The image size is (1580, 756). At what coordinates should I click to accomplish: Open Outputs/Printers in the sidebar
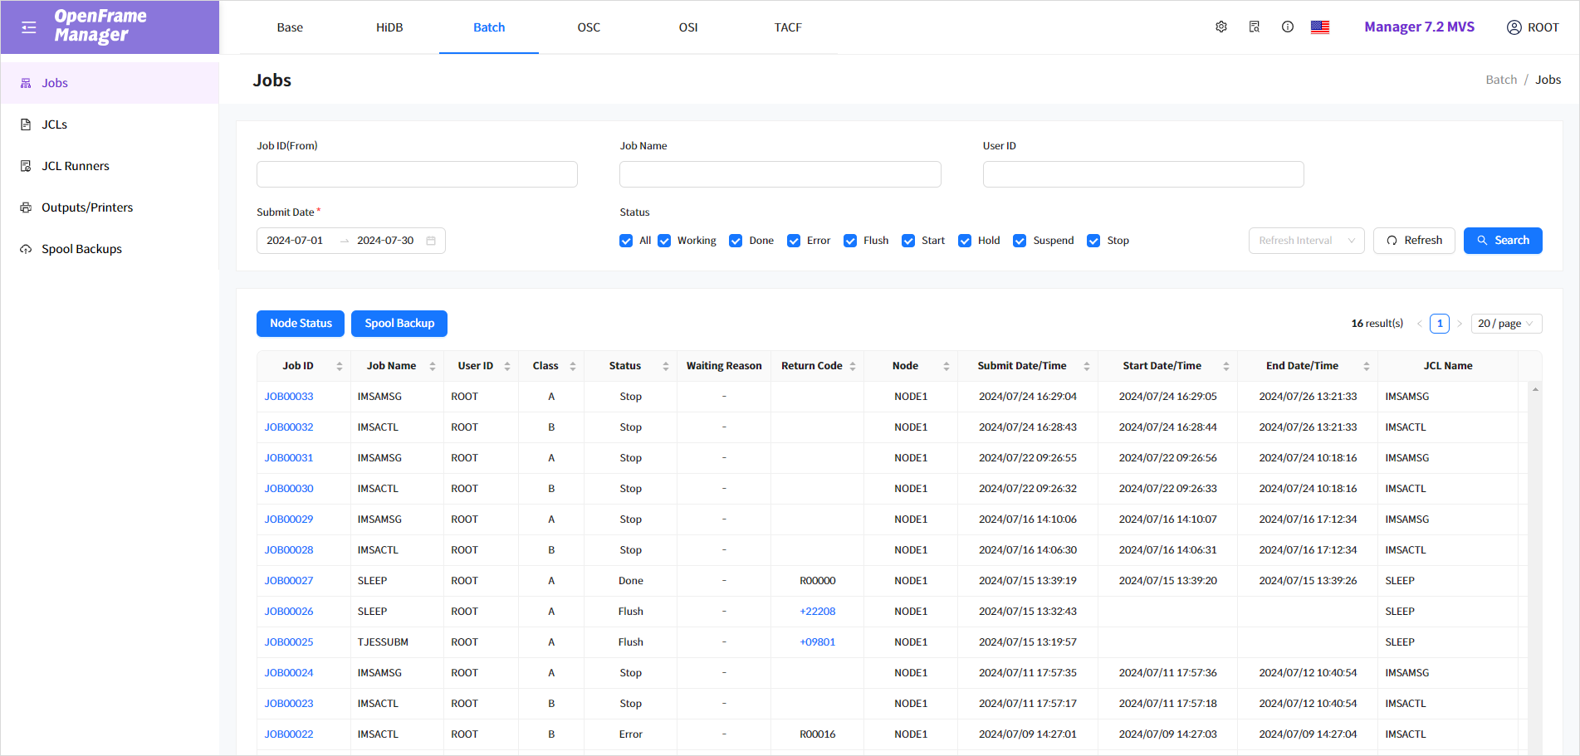click(110, 207)
